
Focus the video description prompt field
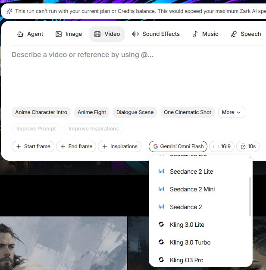(138, 76)
